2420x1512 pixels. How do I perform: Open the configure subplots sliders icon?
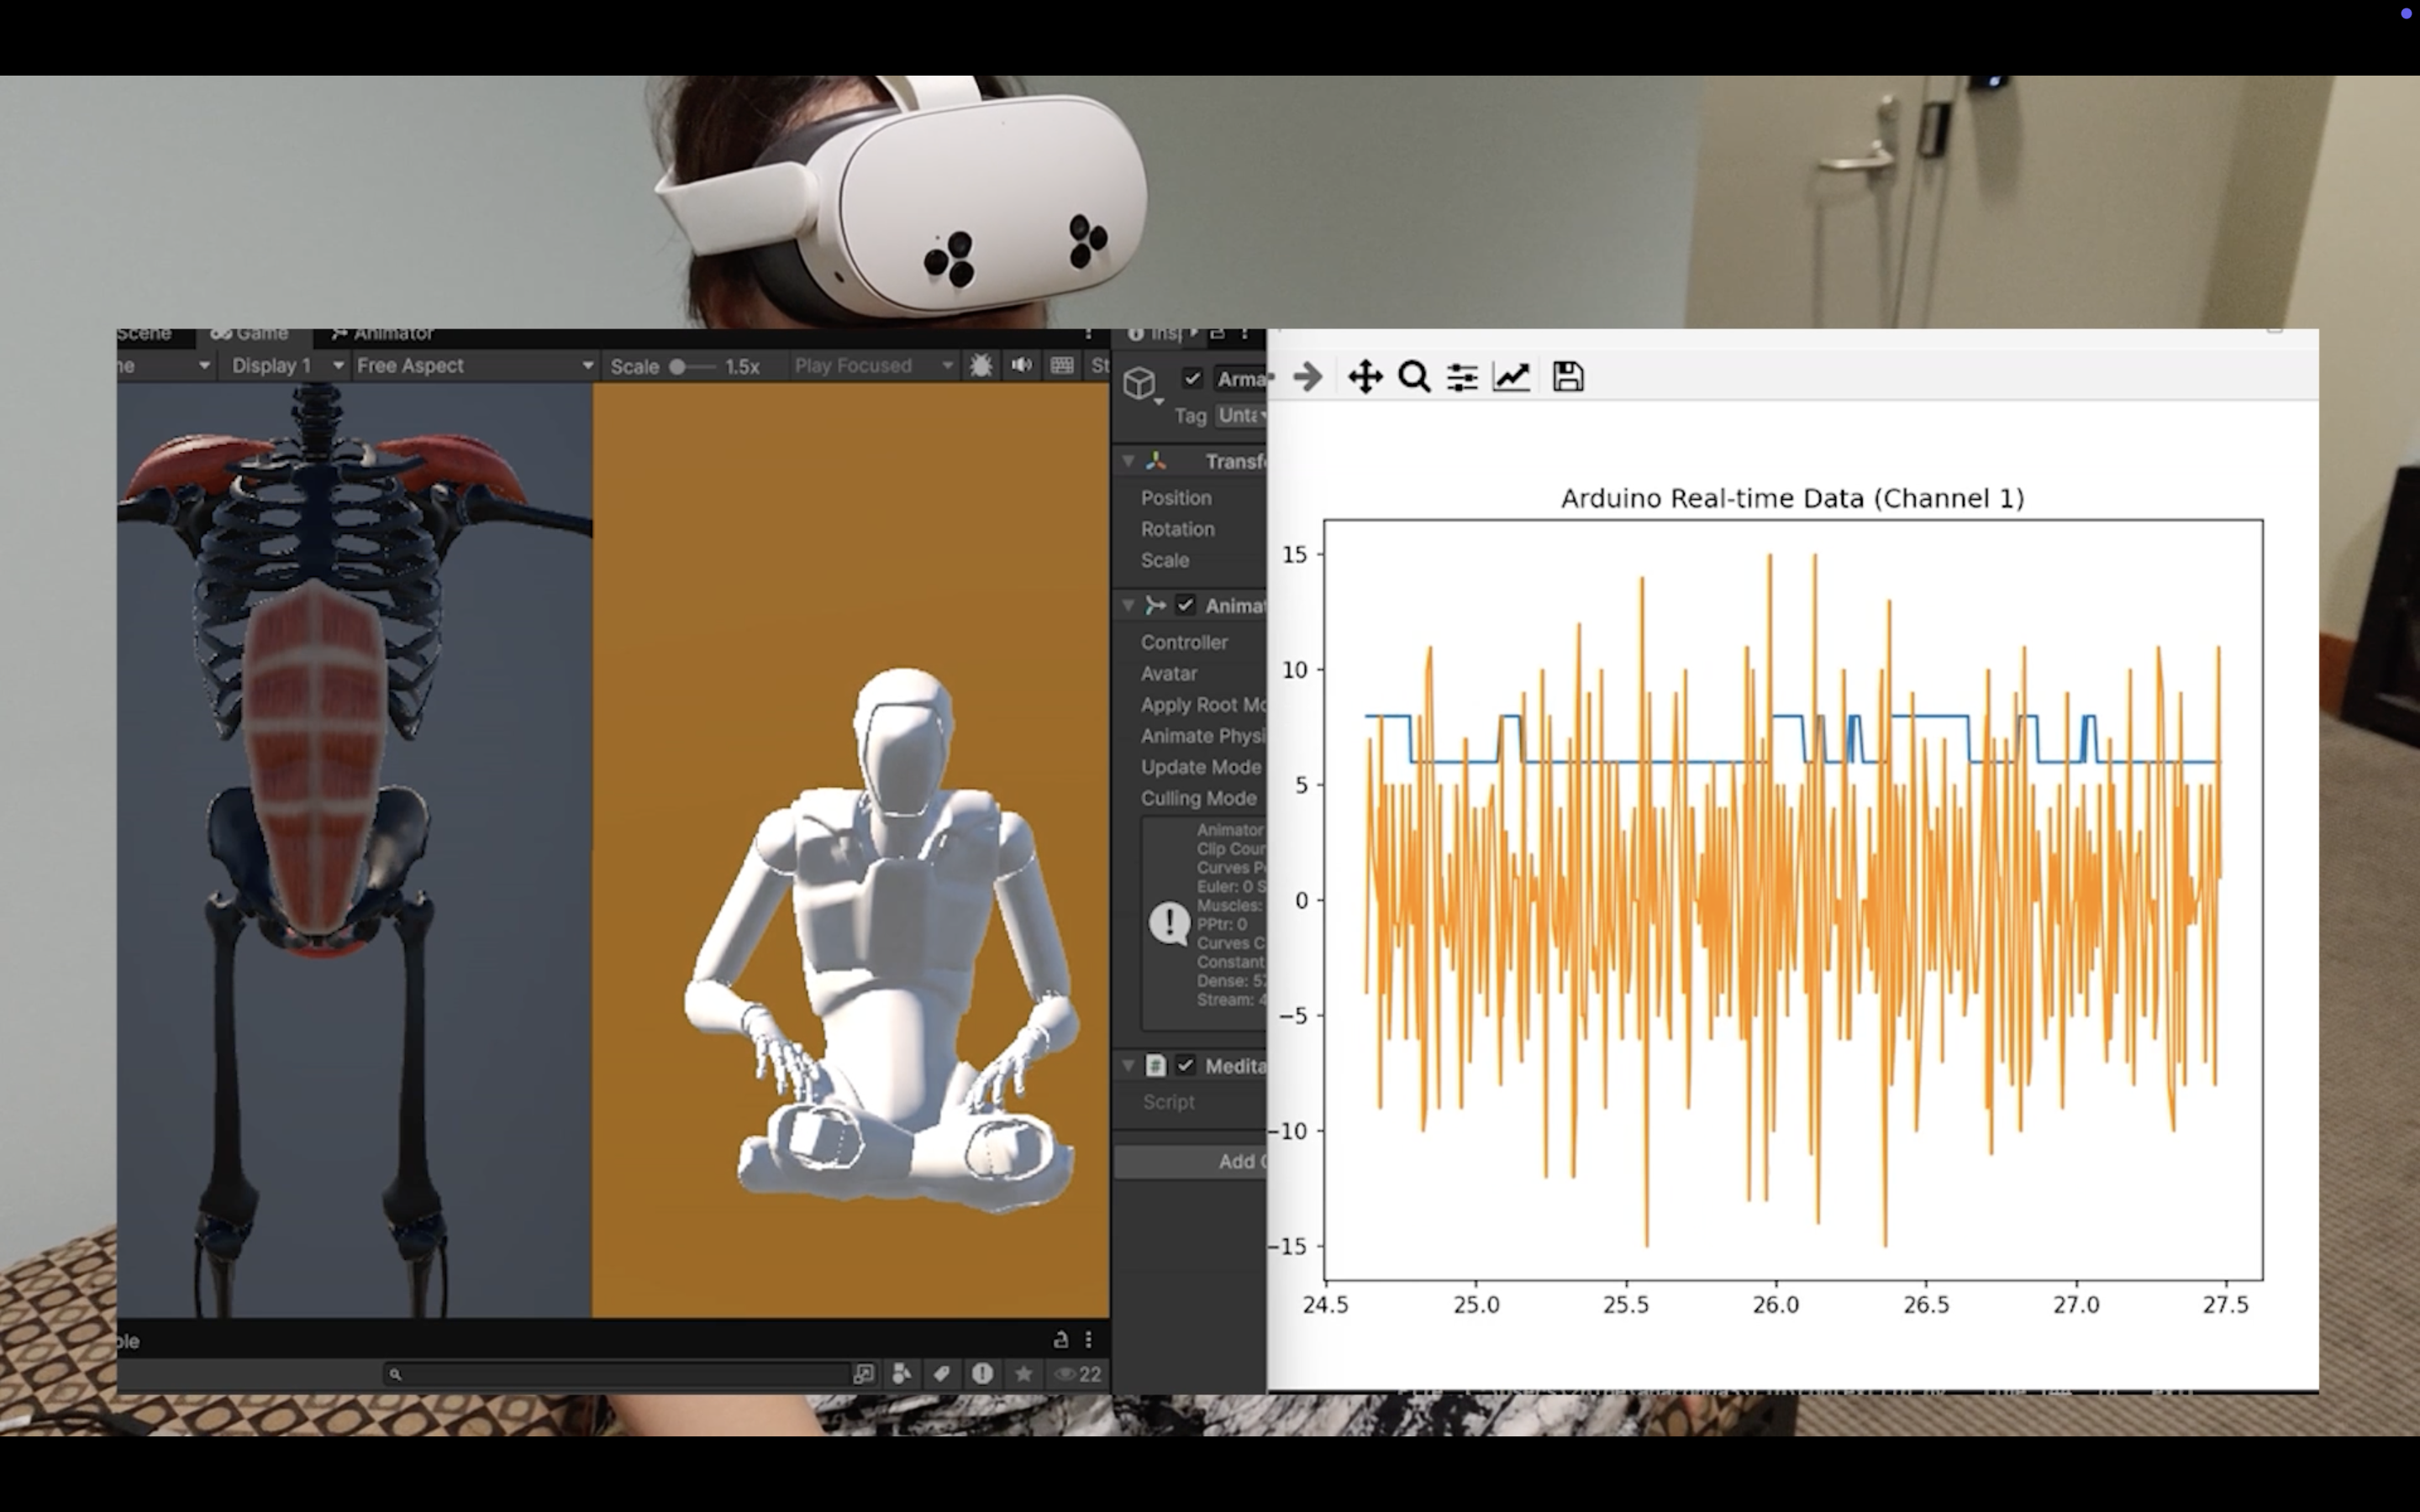[x=1462, y=377]
